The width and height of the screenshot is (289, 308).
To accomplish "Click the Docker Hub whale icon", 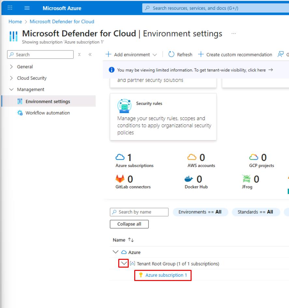I will [189, 179].
